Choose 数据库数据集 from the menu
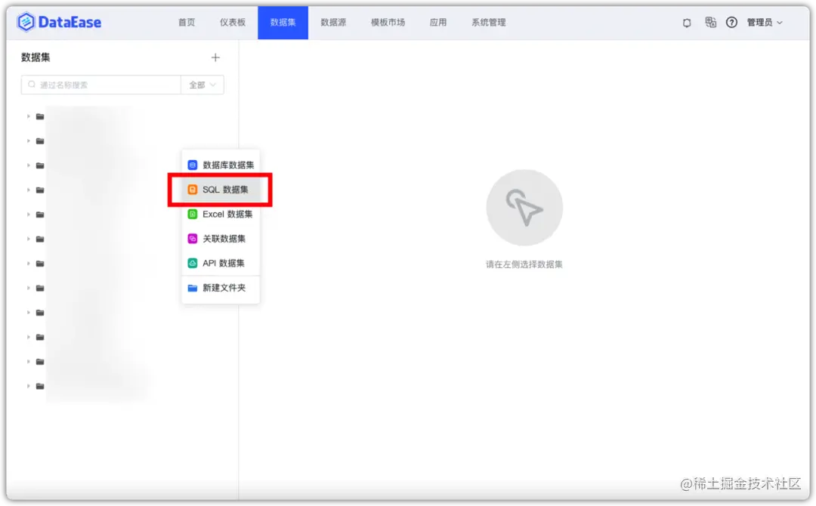Viewport: 816px width, 506px height. 221,165
